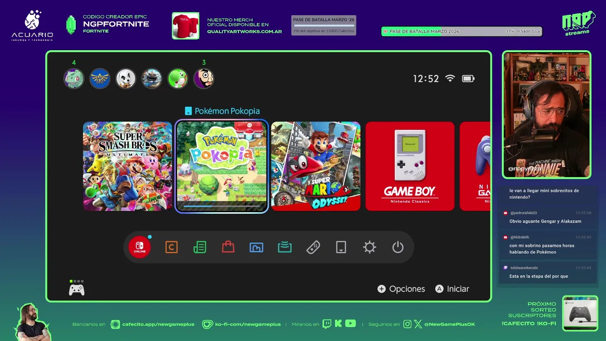
Task: Click ko-fi.com/newgameplus link
Action: pos(248,324)
